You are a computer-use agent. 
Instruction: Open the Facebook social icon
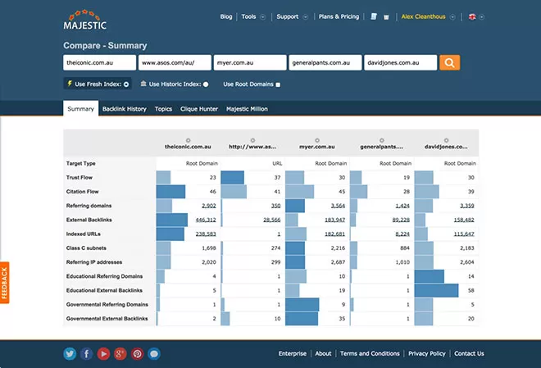[x=87, y=354]
